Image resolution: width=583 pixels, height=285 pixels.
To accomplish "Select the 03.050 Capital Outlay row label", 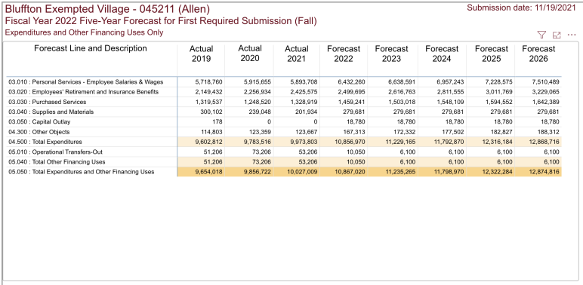I will pyautogui.click(x=39, y=121).
